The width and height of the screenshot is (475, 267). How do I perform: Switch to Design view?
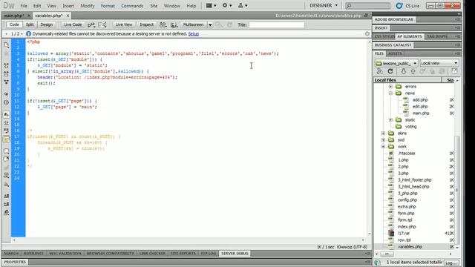click(46, 24)
